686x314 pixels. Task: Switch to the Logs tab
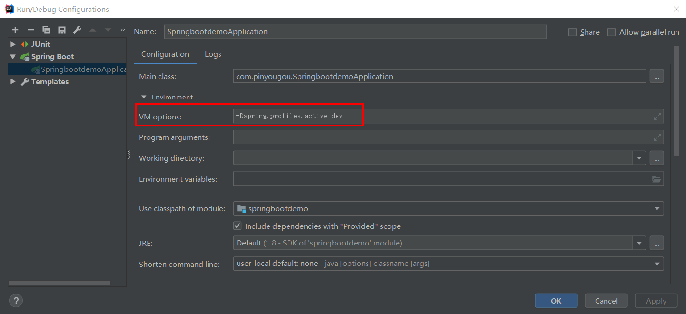pos(213,54)
